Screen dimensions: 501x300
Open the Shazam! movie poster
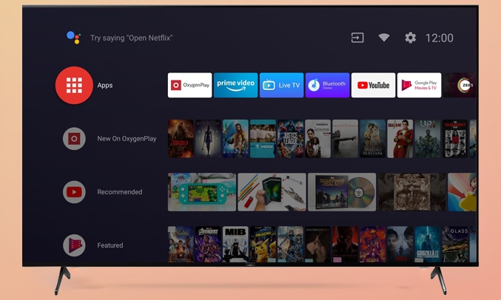coord(400,138)
